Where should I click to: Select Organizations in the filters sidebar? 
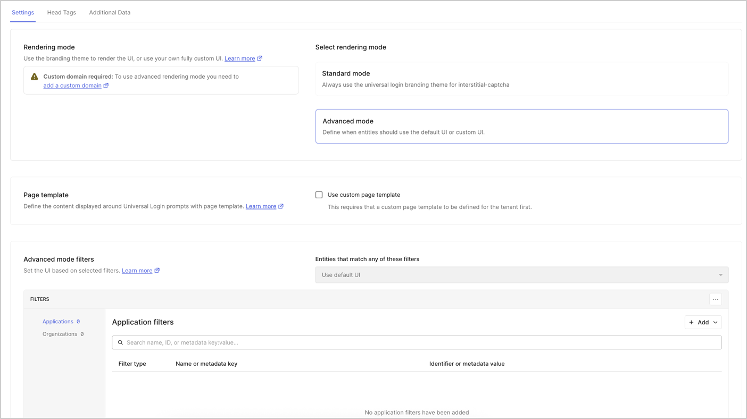coord(60,333)
